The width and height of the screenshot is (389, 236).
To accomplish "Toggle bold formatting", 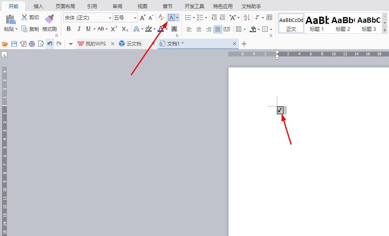I will [69, 29].
